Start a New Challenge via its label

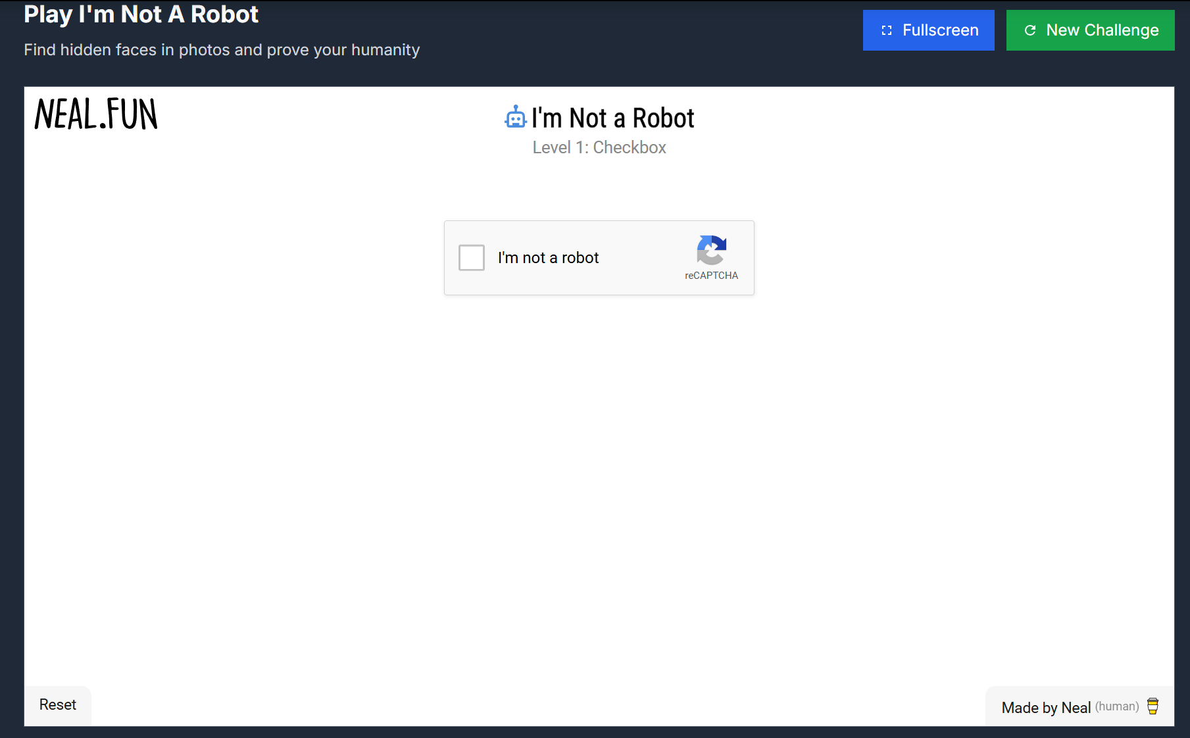pos(1102,30)
